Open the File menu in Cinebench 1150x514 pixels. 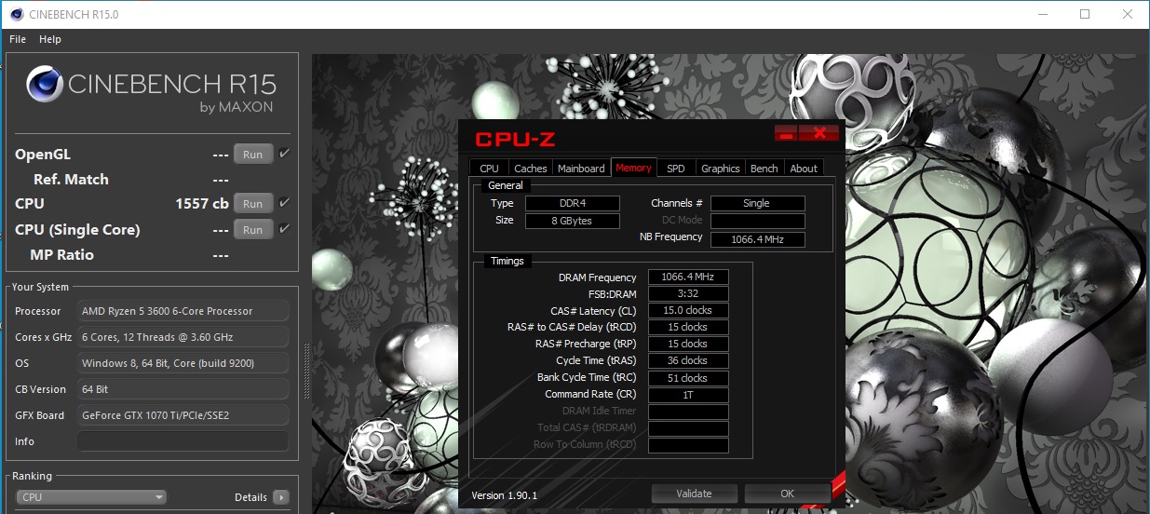(x=18, y=39)
